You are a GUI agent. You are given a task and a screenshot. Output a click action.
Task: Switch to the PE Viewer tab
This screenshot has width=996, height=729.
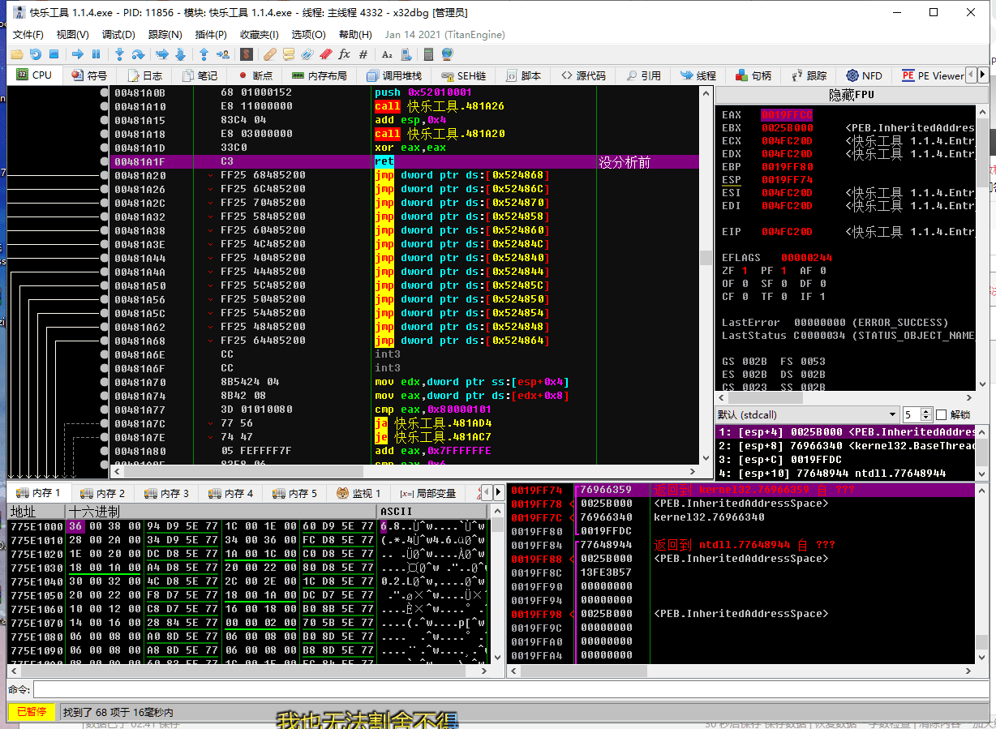pos(933,75)
